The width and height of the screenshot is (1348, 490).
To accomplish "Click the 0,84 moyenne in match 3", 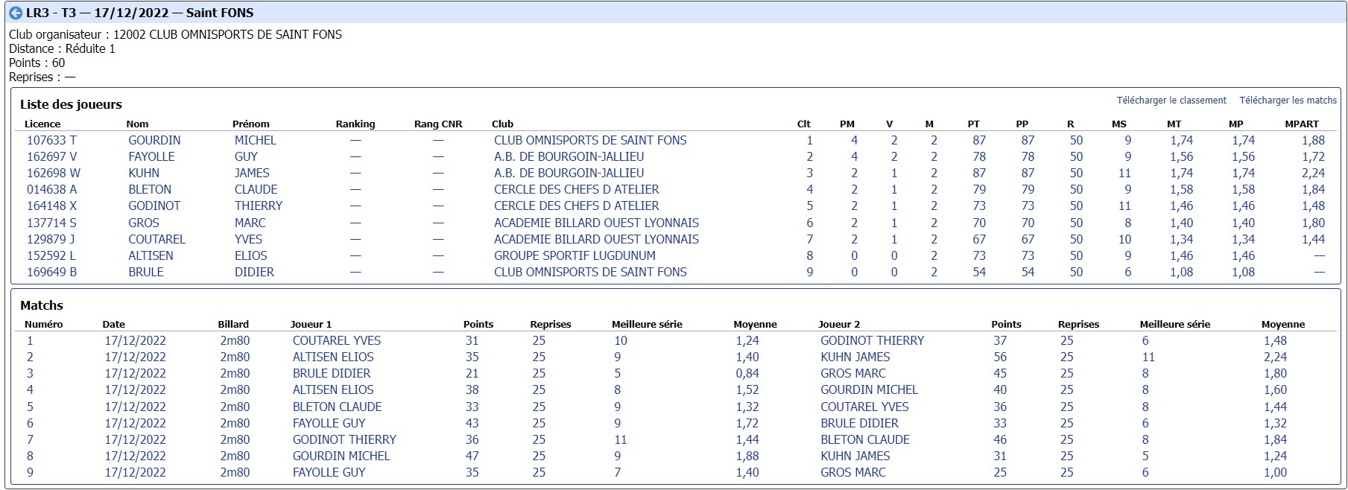I will tap(747, 373).
